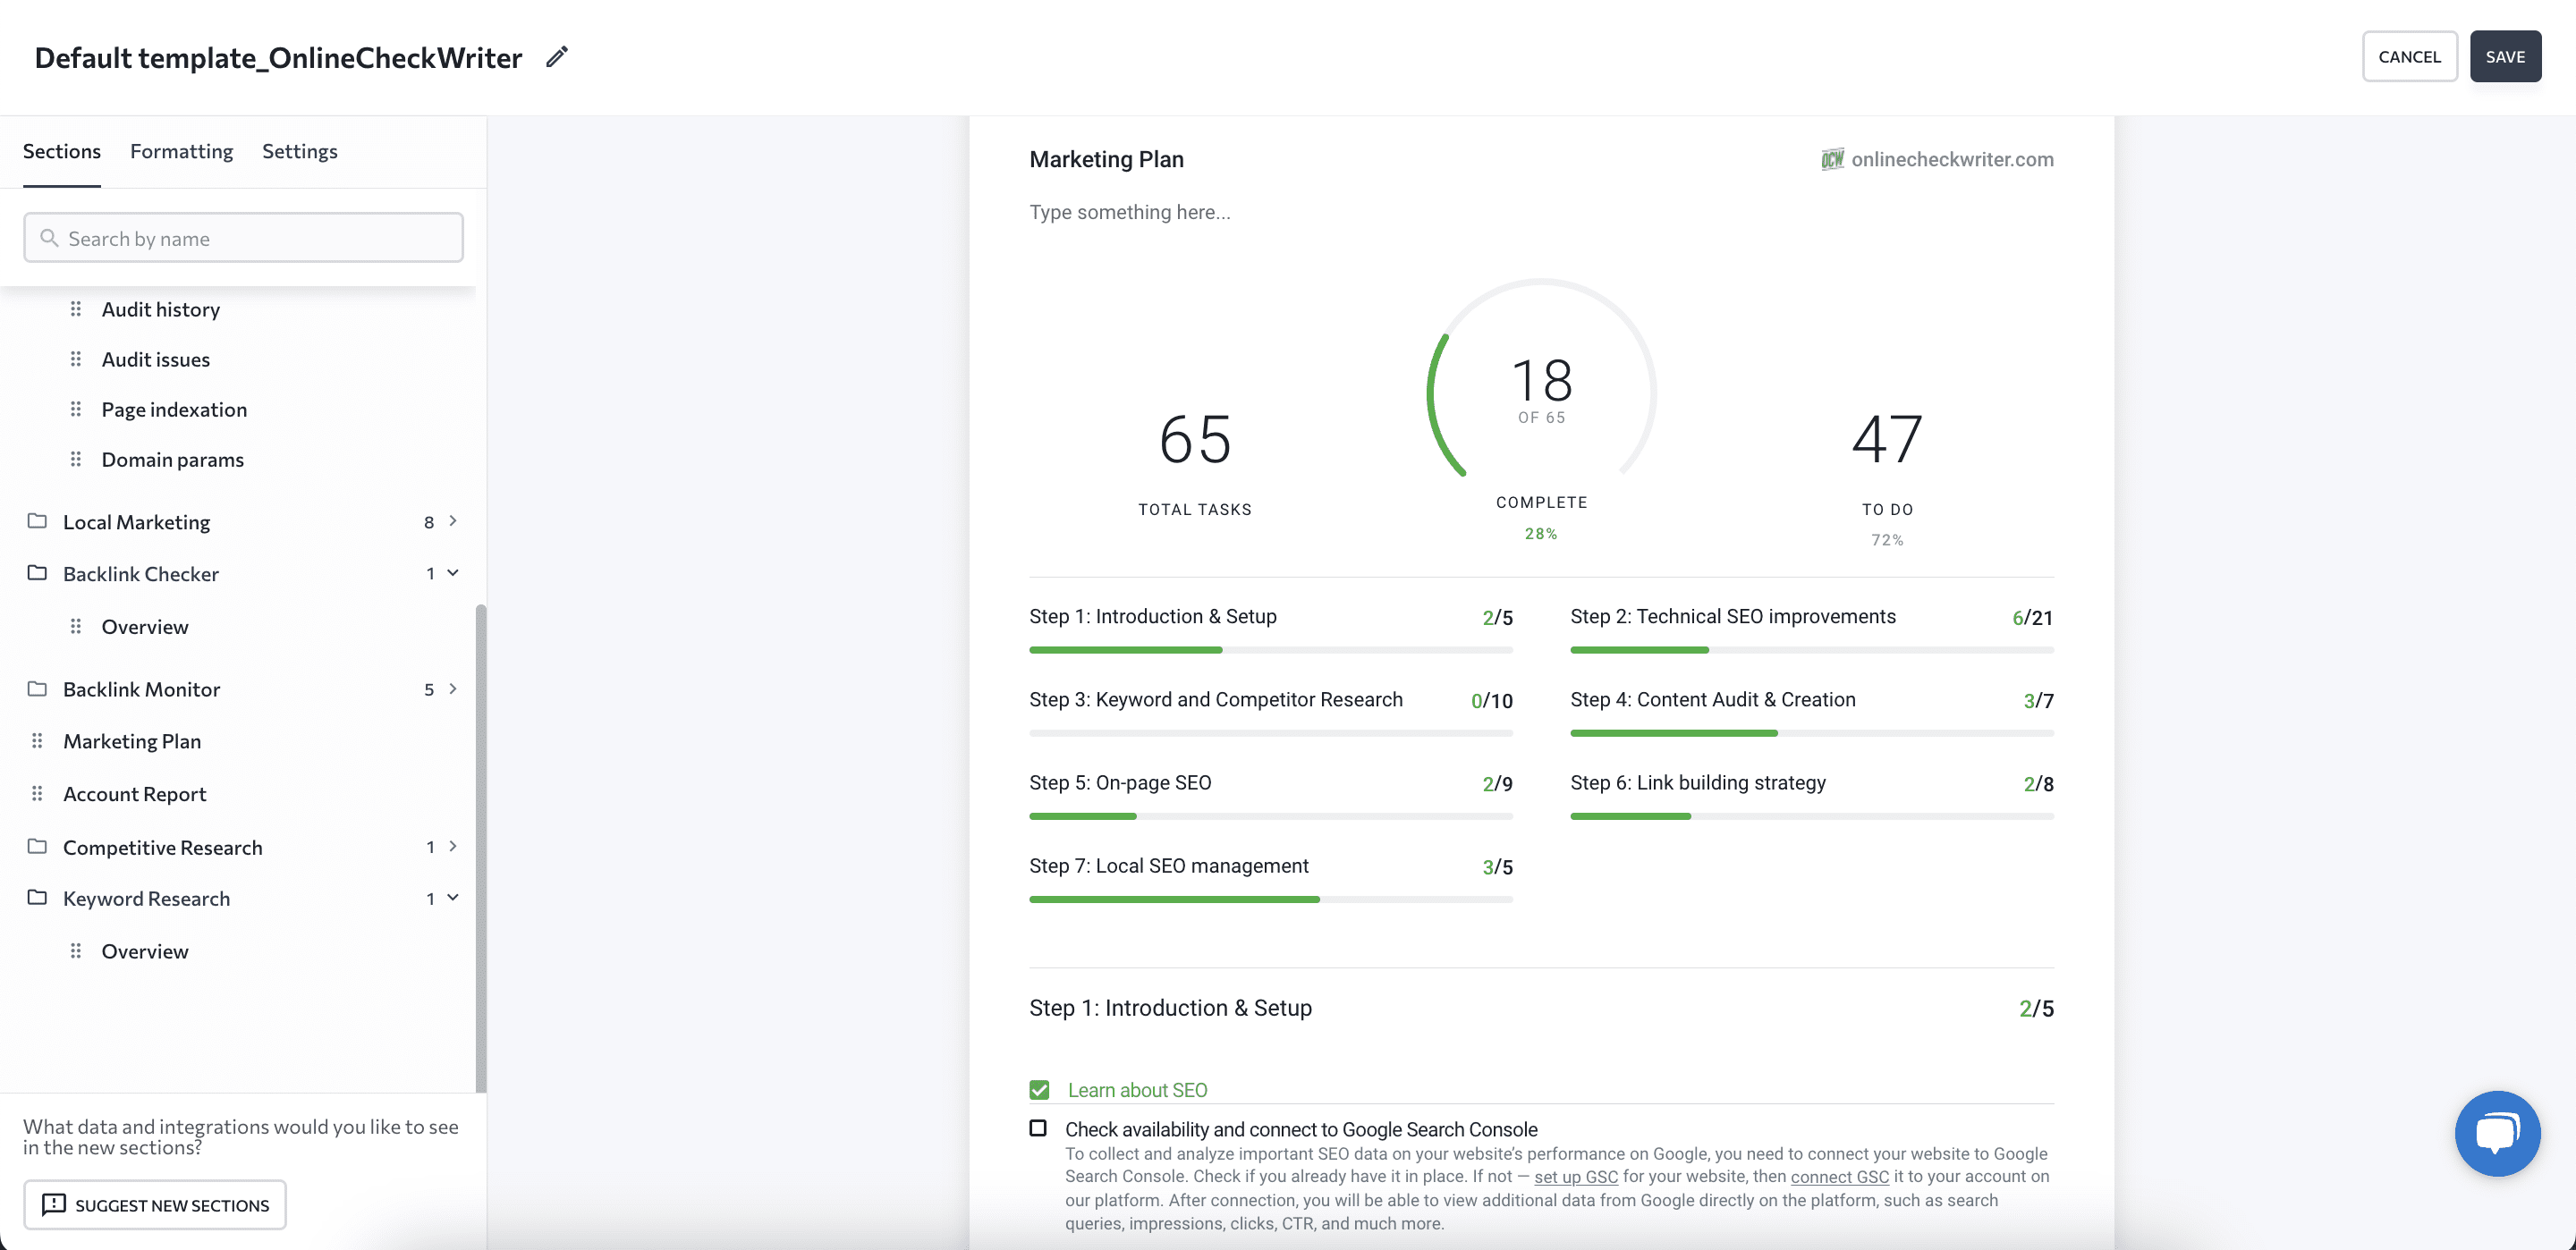Screen dimensions: 2576x1250
Task: Select the Marketing Plan section
Action: [132, 741]
